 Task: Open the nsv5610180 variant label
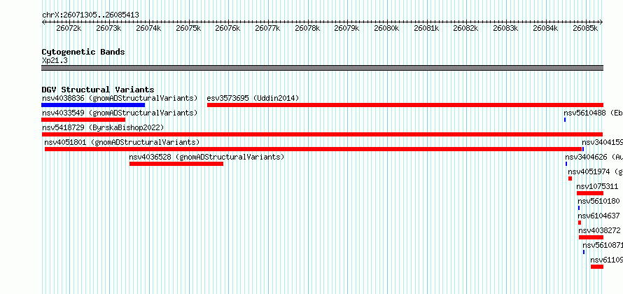click(x=598, y=201)
